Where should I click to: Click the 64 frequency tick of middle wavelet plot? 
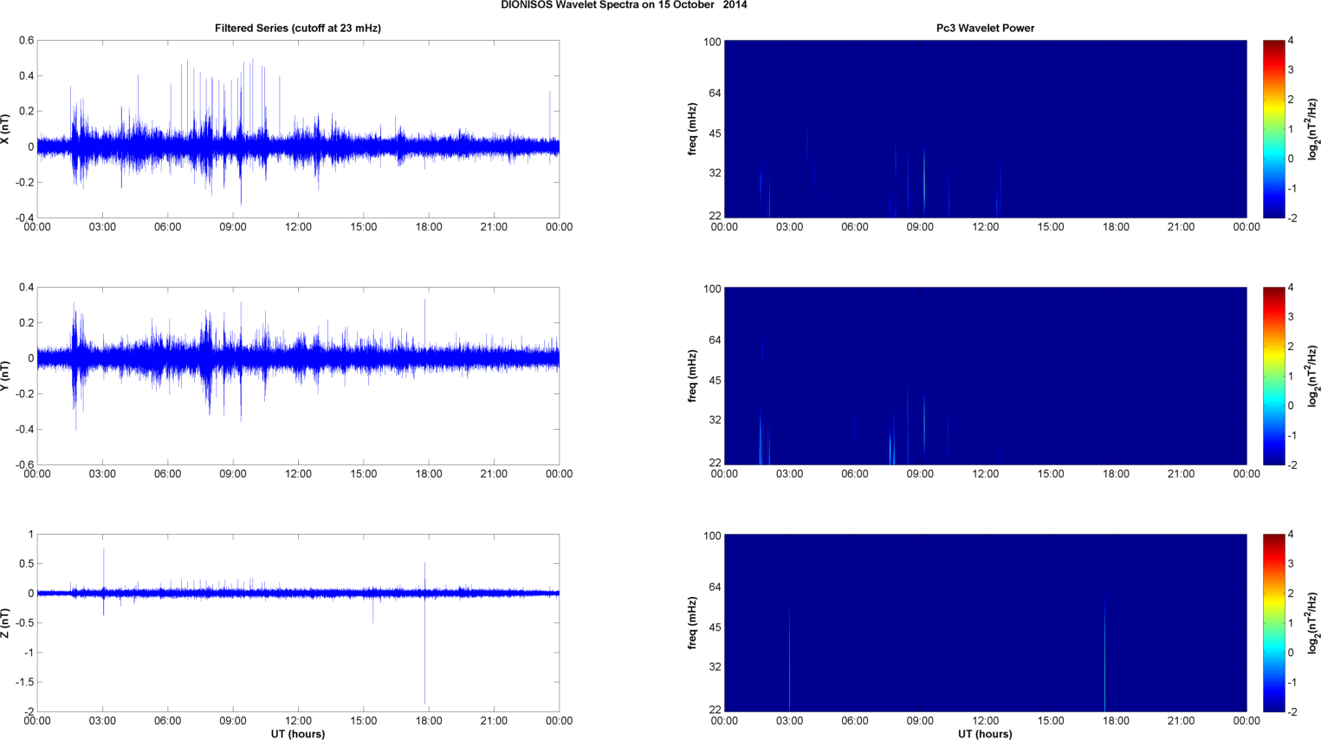point(715,341)
